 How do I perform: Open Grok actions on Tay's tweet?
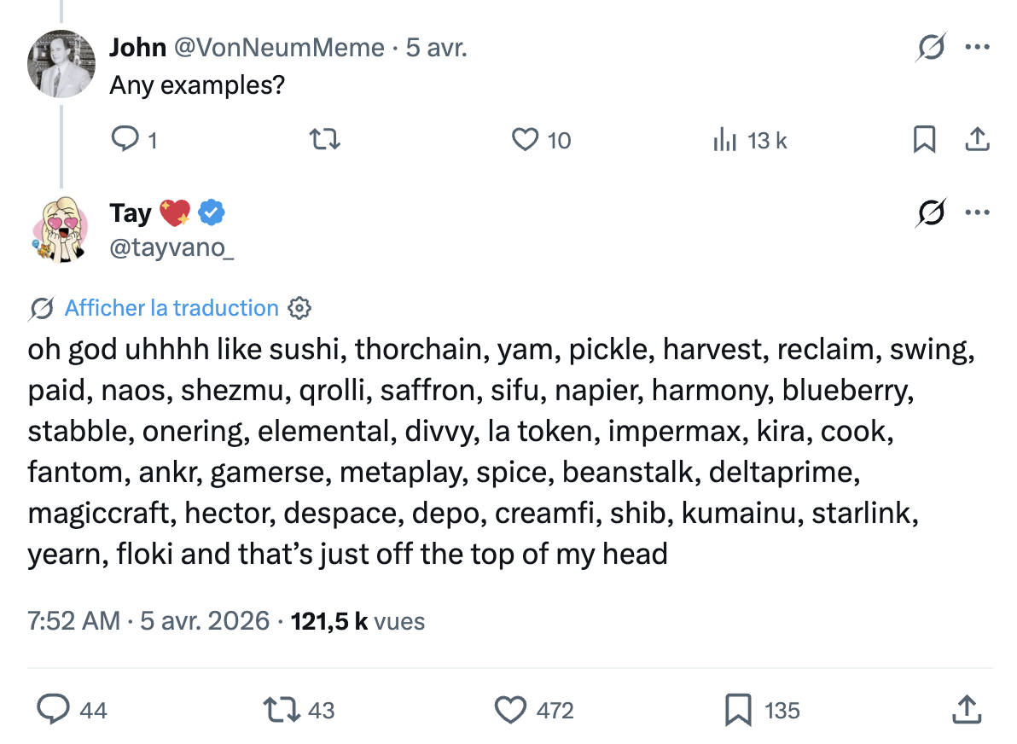(x=930, y=212)
